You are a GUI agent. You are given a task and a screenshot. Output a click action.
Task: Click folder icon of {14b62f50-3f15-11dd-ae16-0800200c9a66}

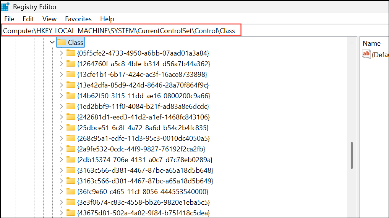(x=71, y=95)
